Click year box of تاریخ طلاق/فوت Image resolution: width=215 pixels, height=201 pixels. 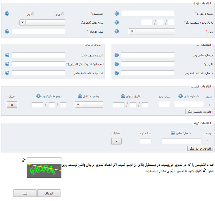coord(37,105)
